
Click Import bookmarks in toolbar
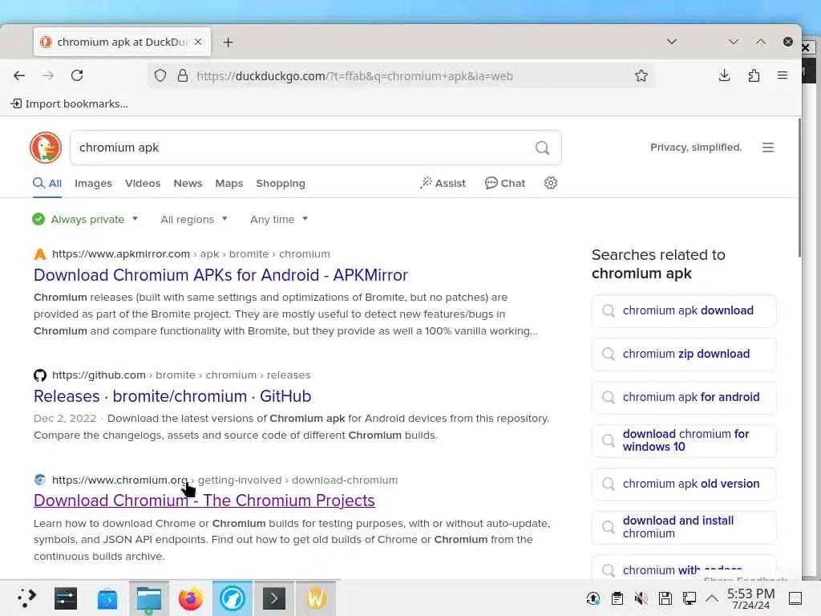pos(70,103)
